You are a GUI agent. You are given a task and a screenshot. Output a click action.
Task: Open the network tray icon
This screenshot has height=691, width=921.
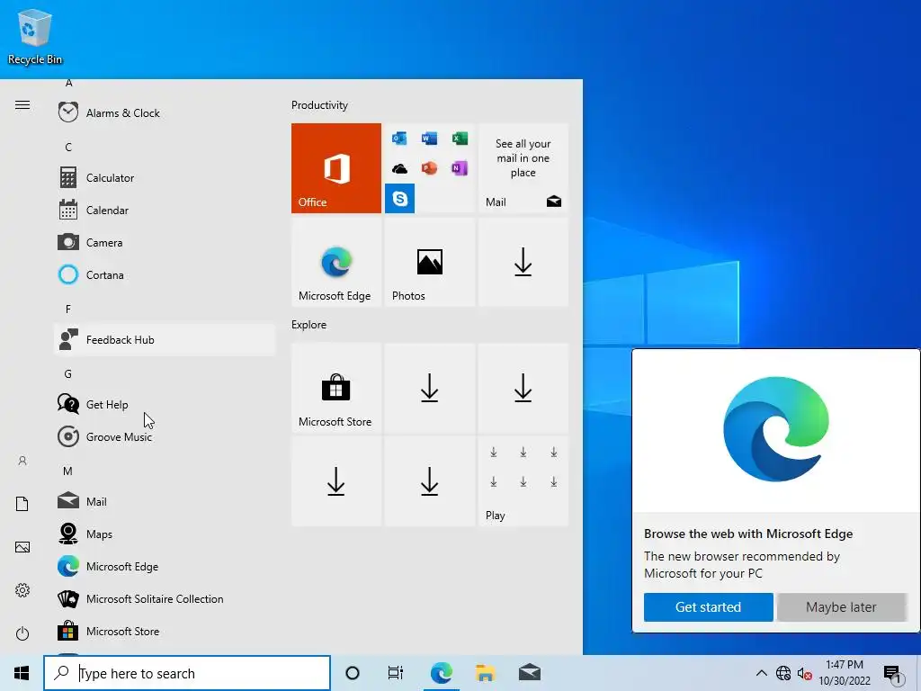click(x=783, y=673)
